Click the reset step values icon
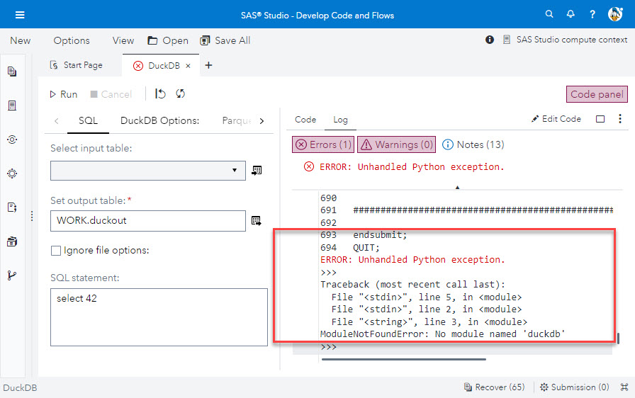Viewport: 635px width, 398px height. 160,94
